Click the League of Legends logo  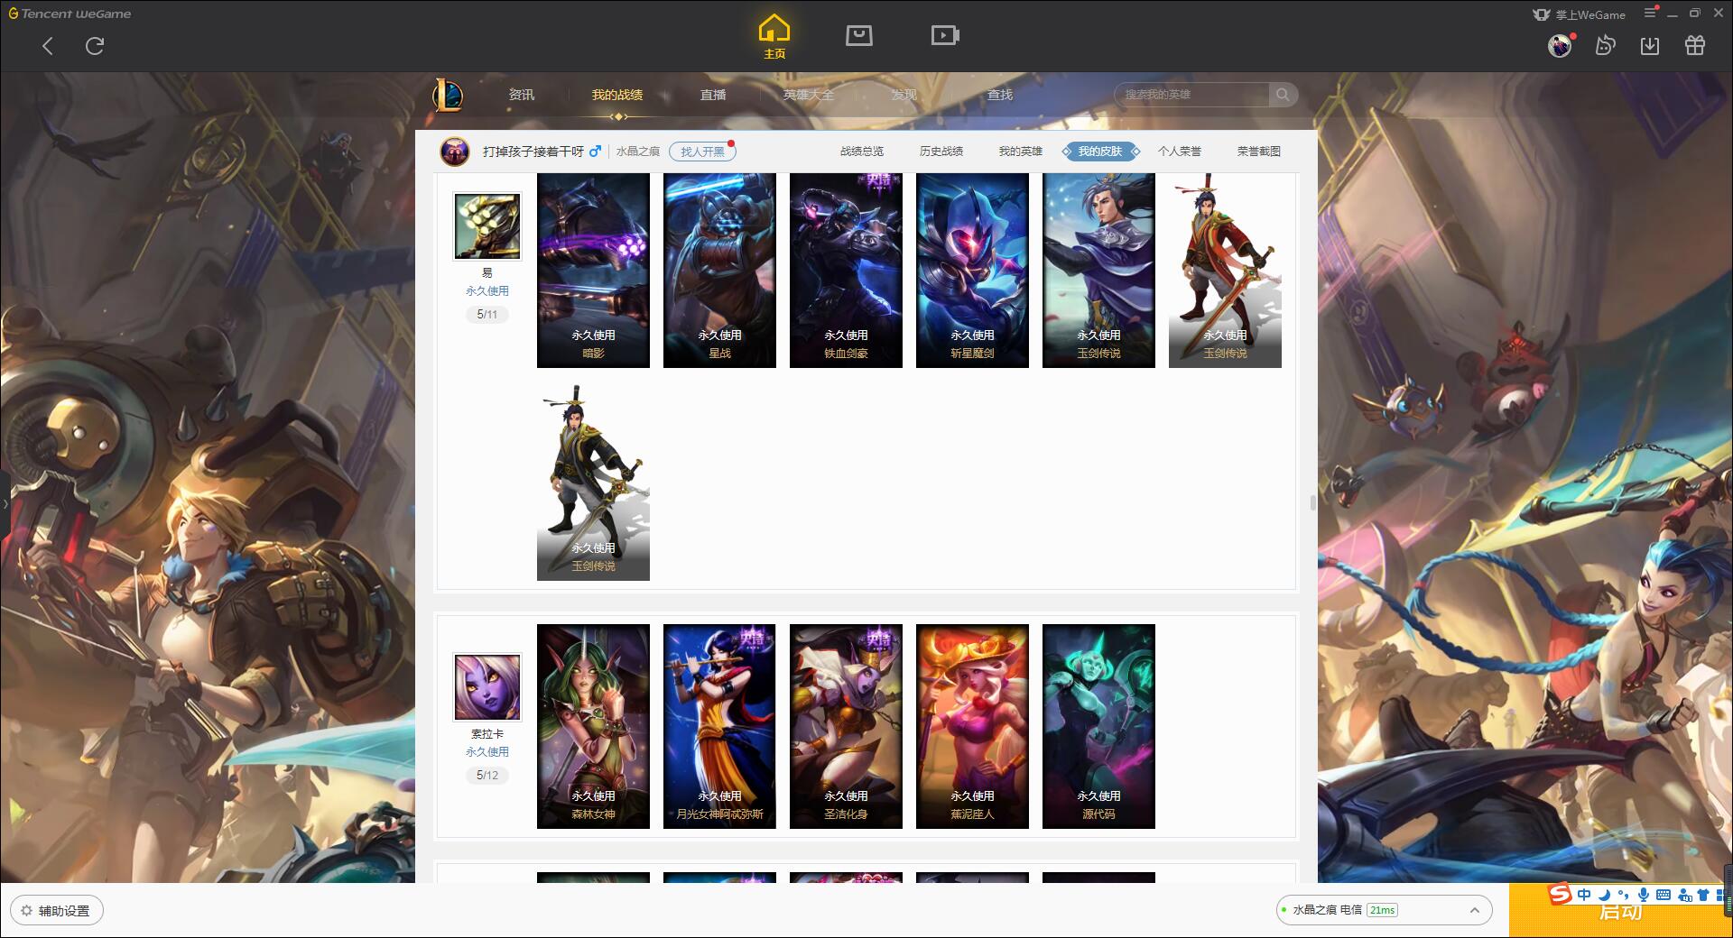pyautogui.click(x=448, y=95)
